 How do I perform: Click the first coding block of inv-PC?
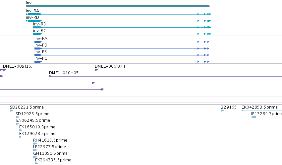pyautogui.click(x=38, y=62)
